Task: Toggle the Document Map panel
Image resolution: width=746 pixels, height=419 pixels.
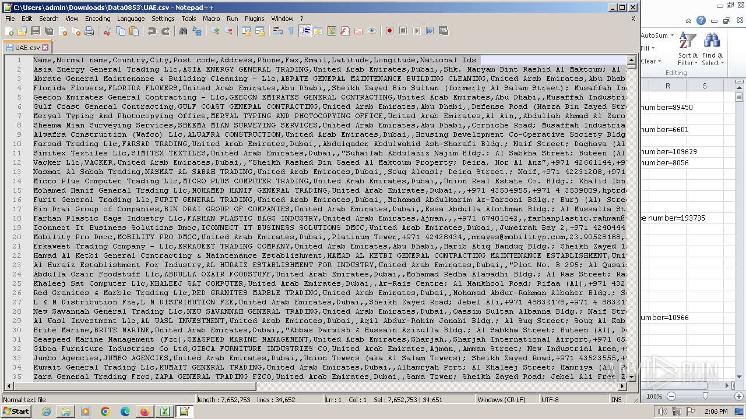Action: [x=332, y=31]
